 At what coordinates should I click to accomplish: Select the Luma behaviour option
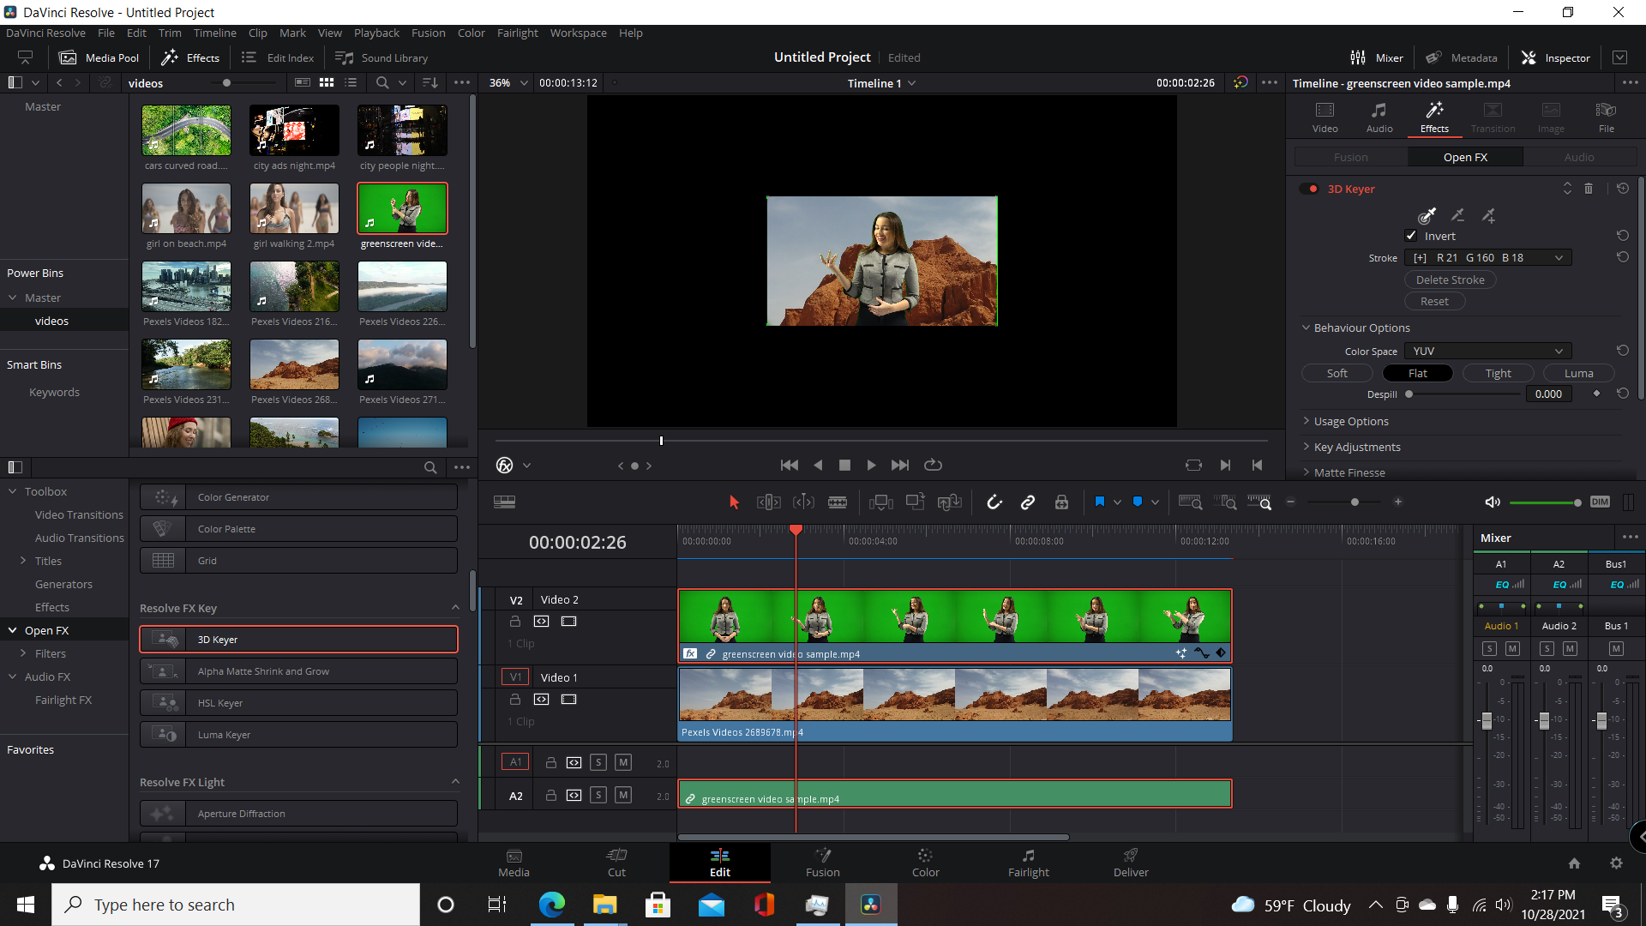click(1578, 374)
